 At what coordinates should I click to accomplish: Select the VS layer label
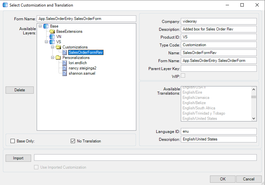point(59,42)
